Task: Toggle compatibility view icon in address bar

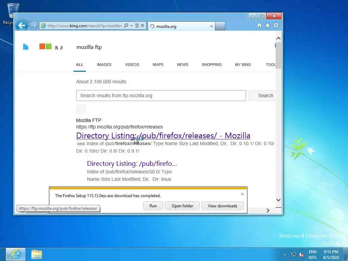Action: coord(137,26)
